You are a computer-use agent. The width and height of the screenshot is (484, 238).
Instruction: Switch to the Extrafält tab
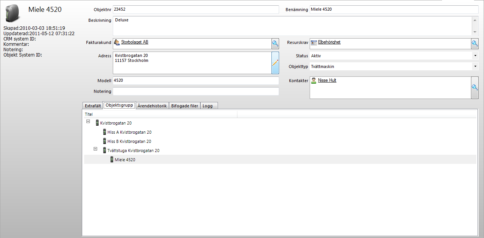[x=93, y=106]
